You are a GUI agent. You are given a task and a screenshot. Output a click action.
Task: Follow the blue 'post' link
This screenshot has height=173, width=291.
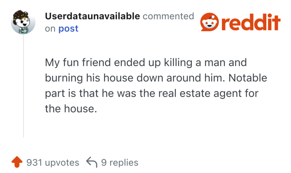pyautogui.click(x=68, y=29)
